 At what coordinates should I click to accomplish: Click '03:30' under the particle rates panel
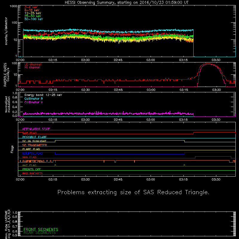[x=216, y=90]
